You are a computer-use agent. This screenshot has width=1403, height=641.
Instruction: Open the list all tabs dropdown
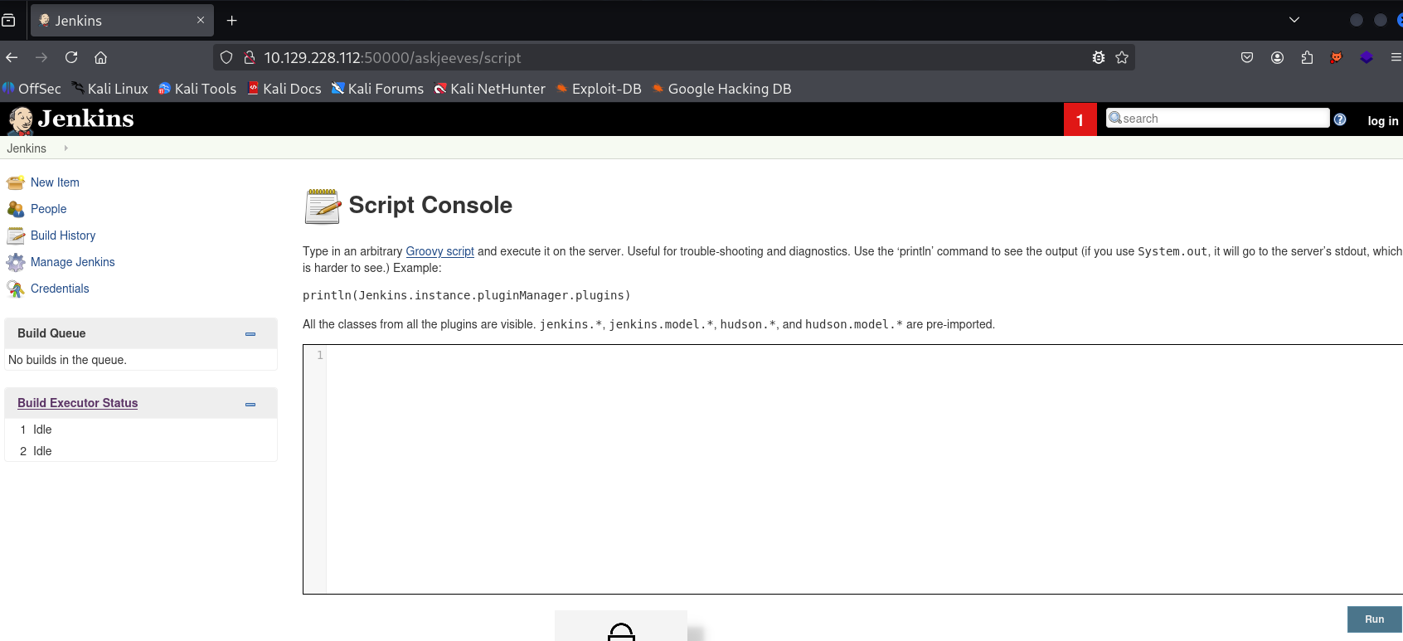(x=1294, y=20)
